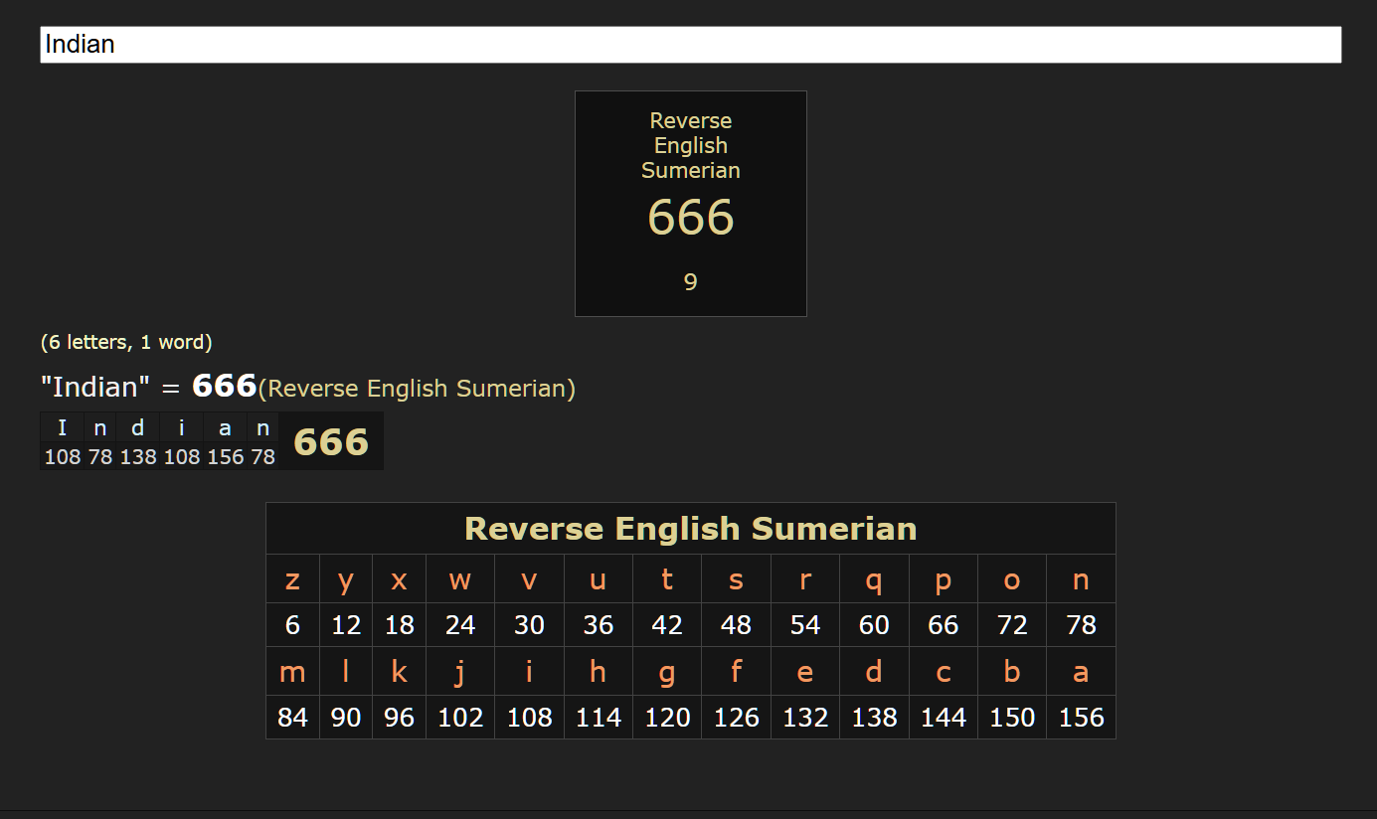Viewport: 1377px width, 819px height.
Task: Click the large 666 in the cipher box
Action: click(691, 217)
